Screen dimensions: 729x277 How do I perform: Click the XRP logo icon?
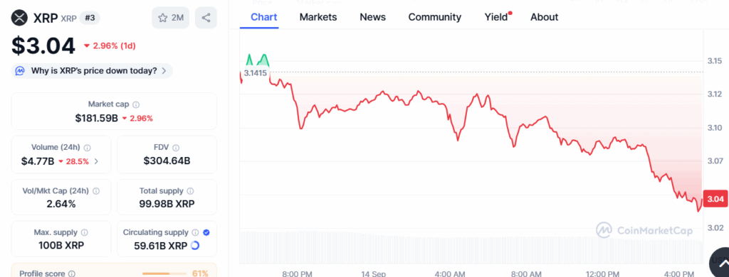click(x=20, y=18)
